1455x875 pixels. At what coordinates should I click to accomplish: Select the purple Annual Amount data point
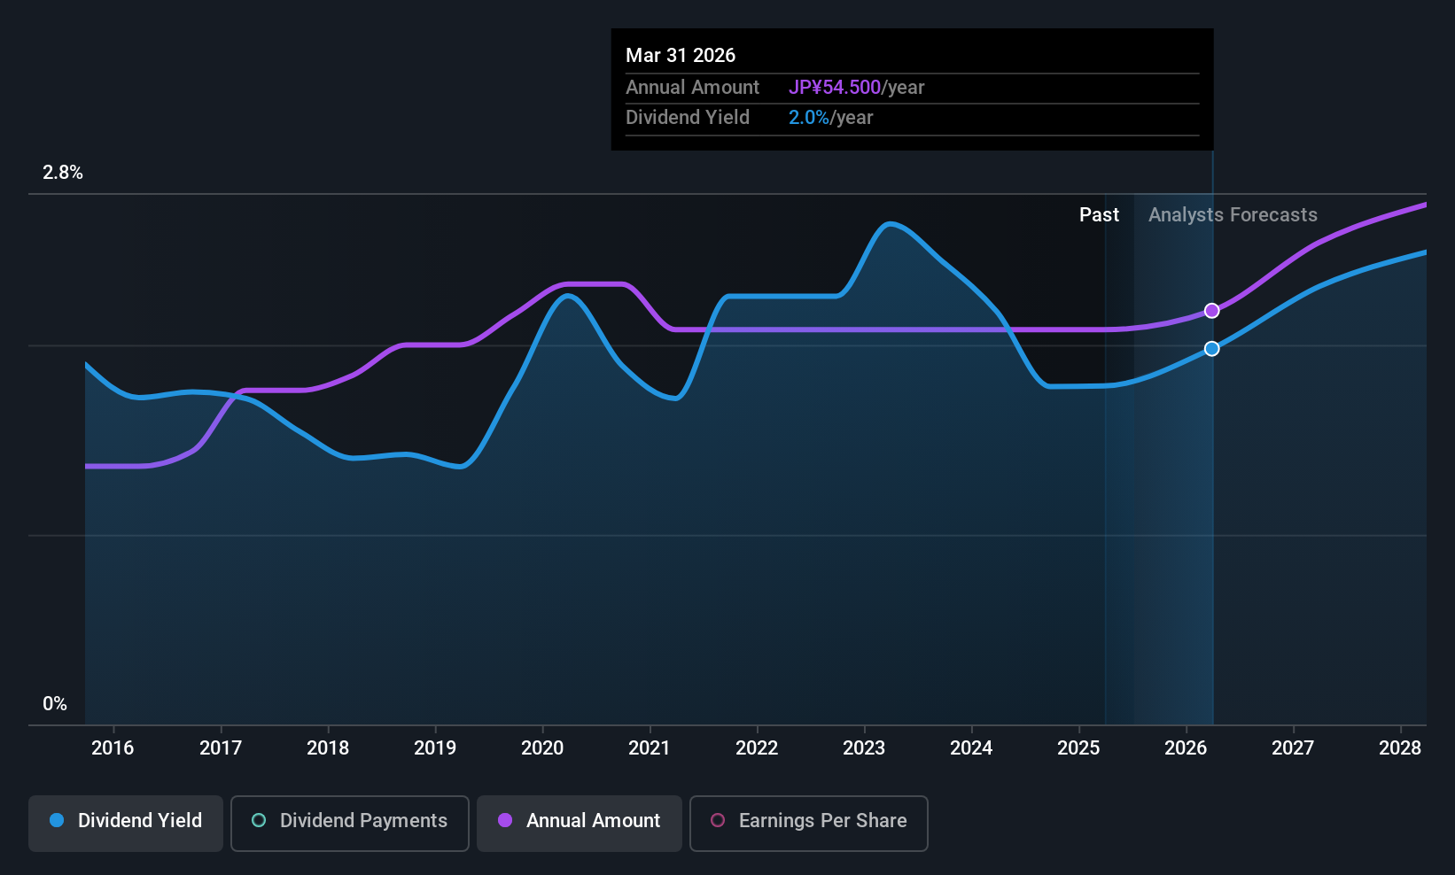[1212, 311]
